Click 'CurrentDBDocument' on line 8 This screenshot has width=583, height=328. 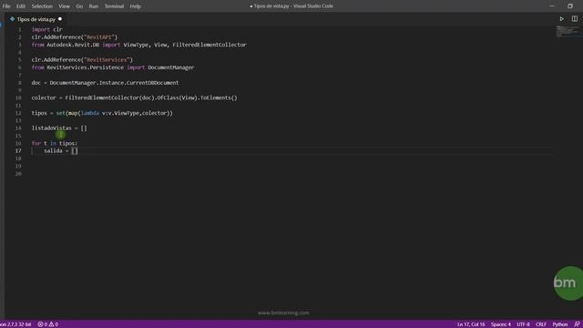(x=152, y=83)
